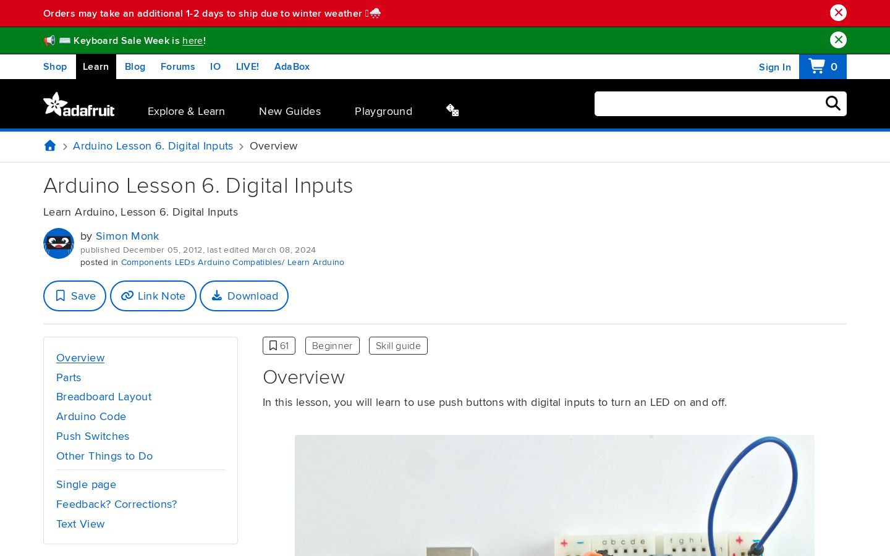Close the green Keyboard Sale Week banner
The height and width of the screenshot is (556, 890).
[x=838, y=40]
